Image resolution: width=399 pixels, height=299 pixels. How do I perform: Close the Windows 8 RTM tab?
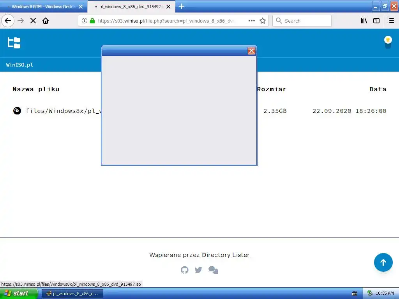coord(81,7)
